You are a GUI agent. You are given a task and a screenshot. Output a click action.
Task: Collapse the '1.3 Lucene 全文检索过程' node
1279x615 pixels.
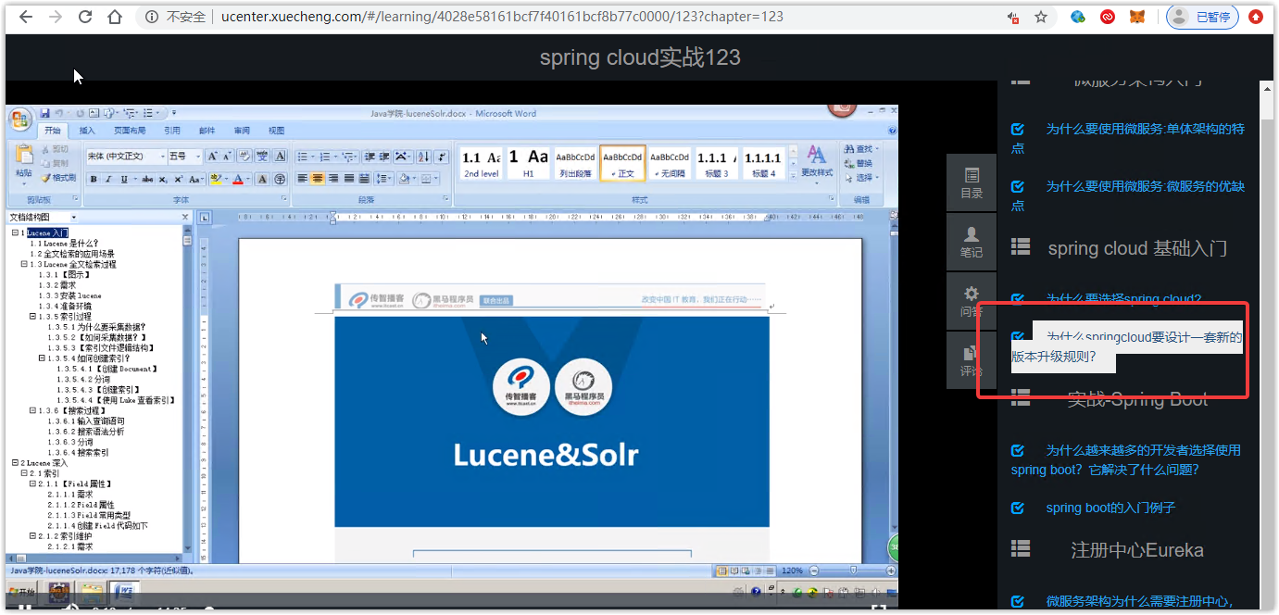coord(24,264)
